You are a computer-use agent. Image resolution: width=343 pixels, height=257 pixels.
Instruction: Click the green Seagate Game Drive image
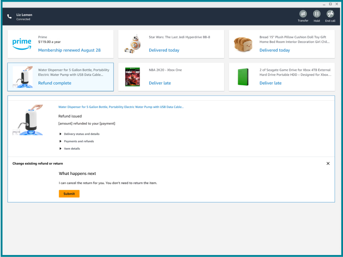click(243, 77)
